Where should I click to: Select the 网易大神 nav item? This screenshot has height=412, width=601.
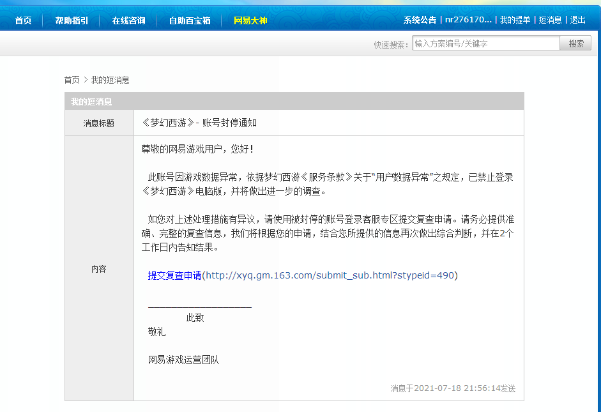click(250, 20)
